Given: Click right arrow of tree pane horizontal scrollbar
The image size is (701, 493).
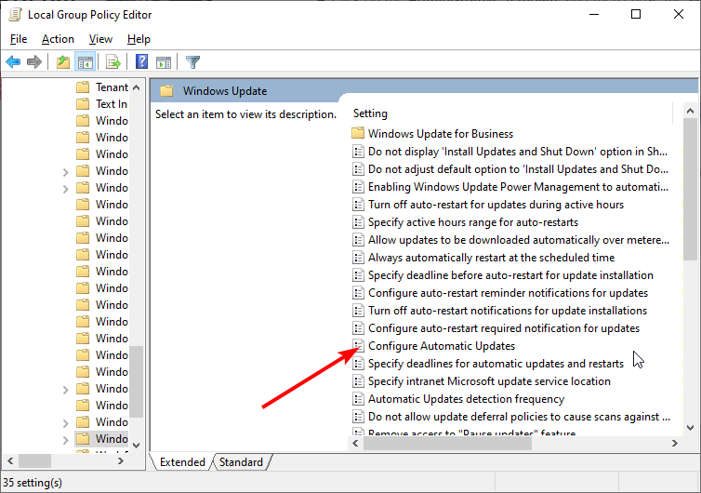Looking at the screenshot, I should (x=120, y=460).
